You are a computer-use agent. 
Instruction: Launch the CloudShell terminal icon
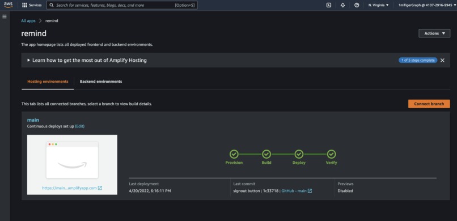pyautogui.click(x=328, y=5)
